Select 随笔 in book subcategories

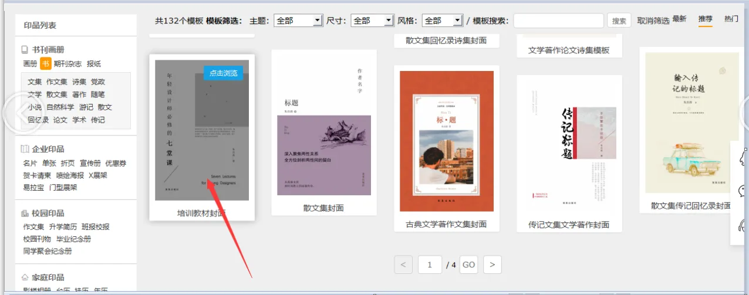[x=98, y=94]
